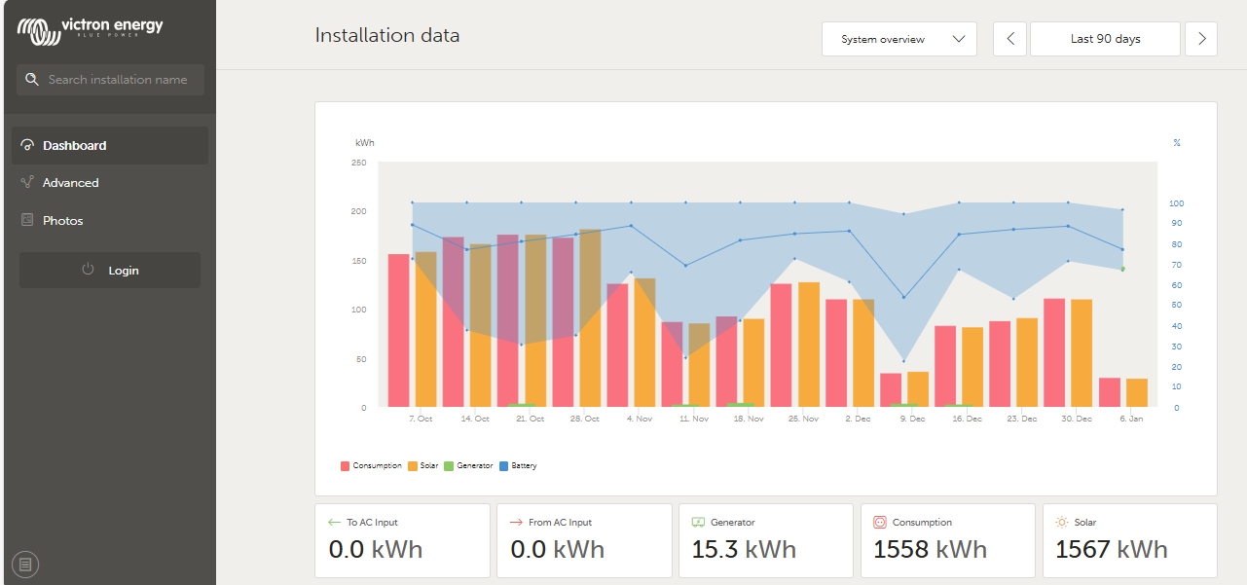The width and height of the screenshot is (1247, 585).
Task: Go to next time period arrow
Action: pyautogui.click(x=1201, y=39)
